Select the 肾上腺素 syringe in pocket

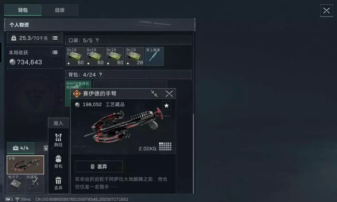click(154, 56)
